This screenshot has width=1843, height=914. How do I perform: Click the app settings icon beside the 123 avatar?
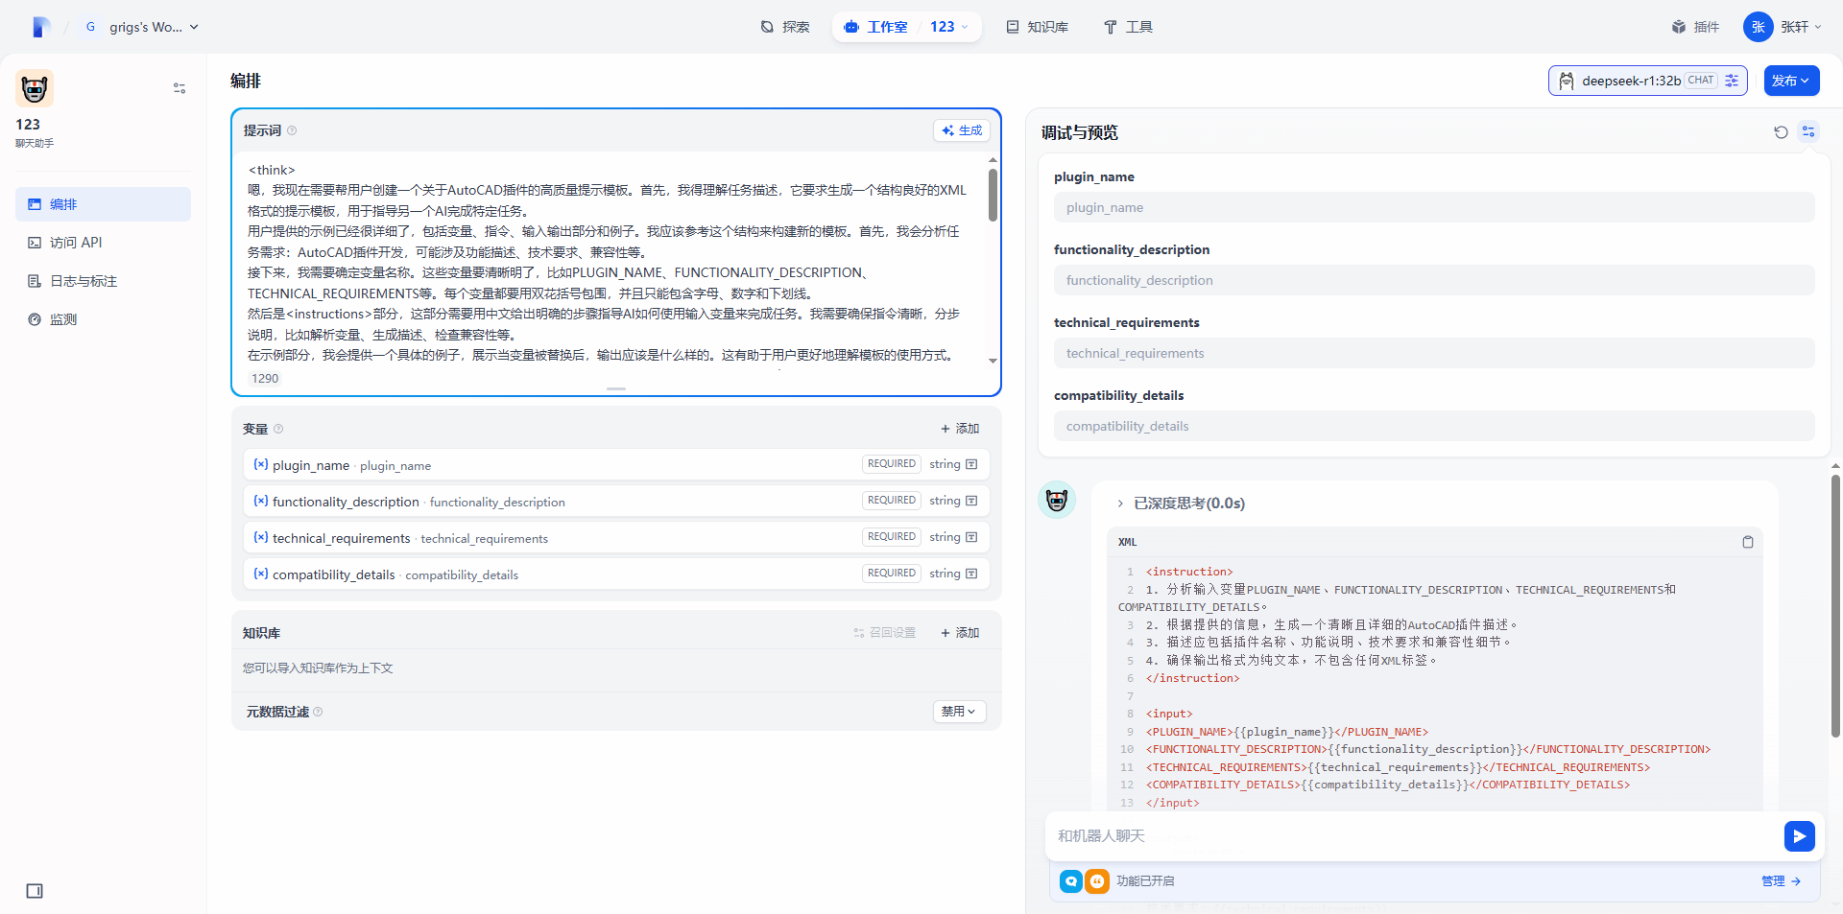coord(180,88)
